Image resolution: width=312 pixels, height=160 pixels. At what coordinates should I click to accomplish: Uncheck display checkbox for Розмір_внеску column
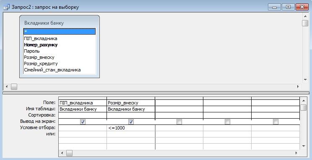[x=131, y=122]
